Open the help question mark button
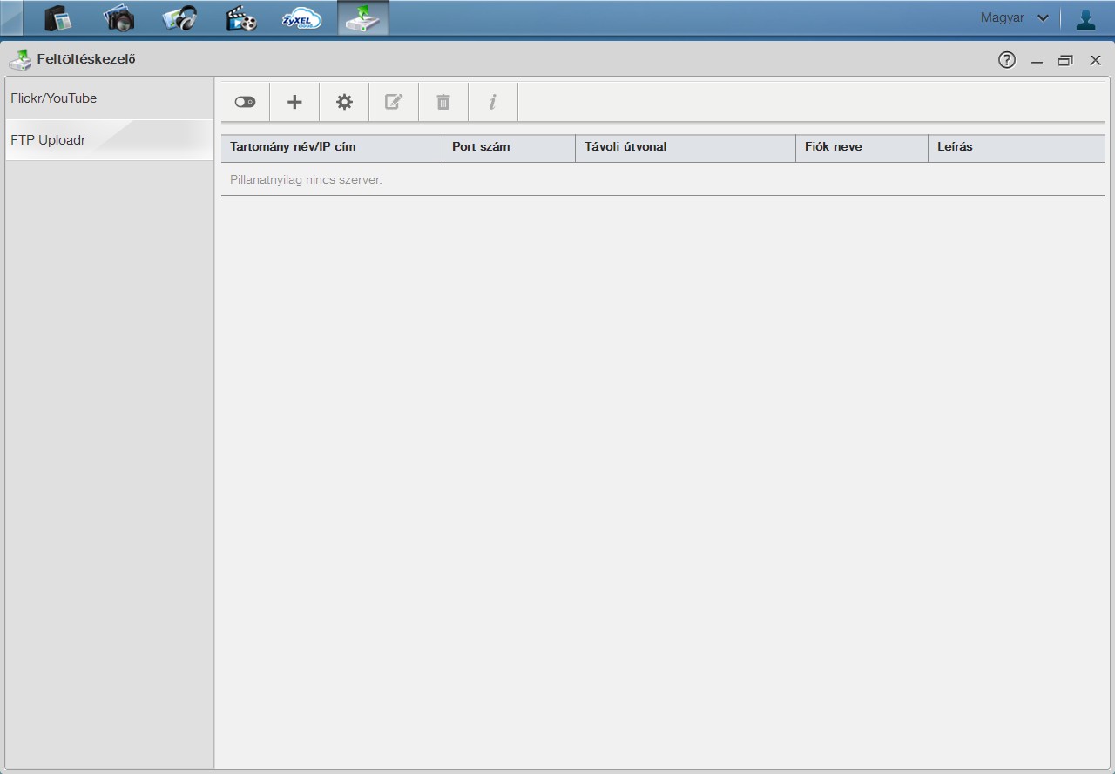Viewport: 1115px width, 774px height. coord(1007,60)
